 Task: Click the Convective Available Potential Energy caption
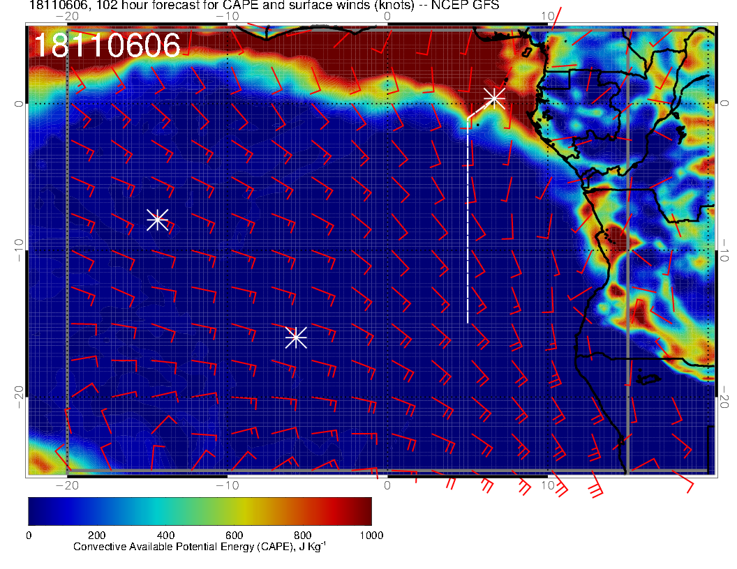(x=200, y=547)
